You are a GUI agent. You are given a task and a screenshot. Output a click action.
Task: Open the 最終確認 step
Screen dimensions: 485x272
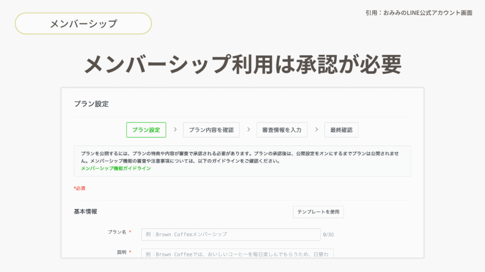[341, 130]
